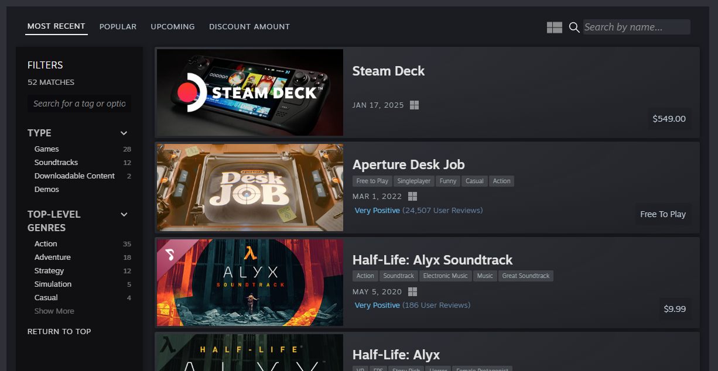Click Casual tag on Aperture Desk Job
The image size is (718, 371).
click(x=474, y=181)
